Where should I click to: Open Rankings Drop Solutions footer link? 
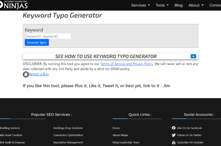pyautogui.click(x=68, y=128)
